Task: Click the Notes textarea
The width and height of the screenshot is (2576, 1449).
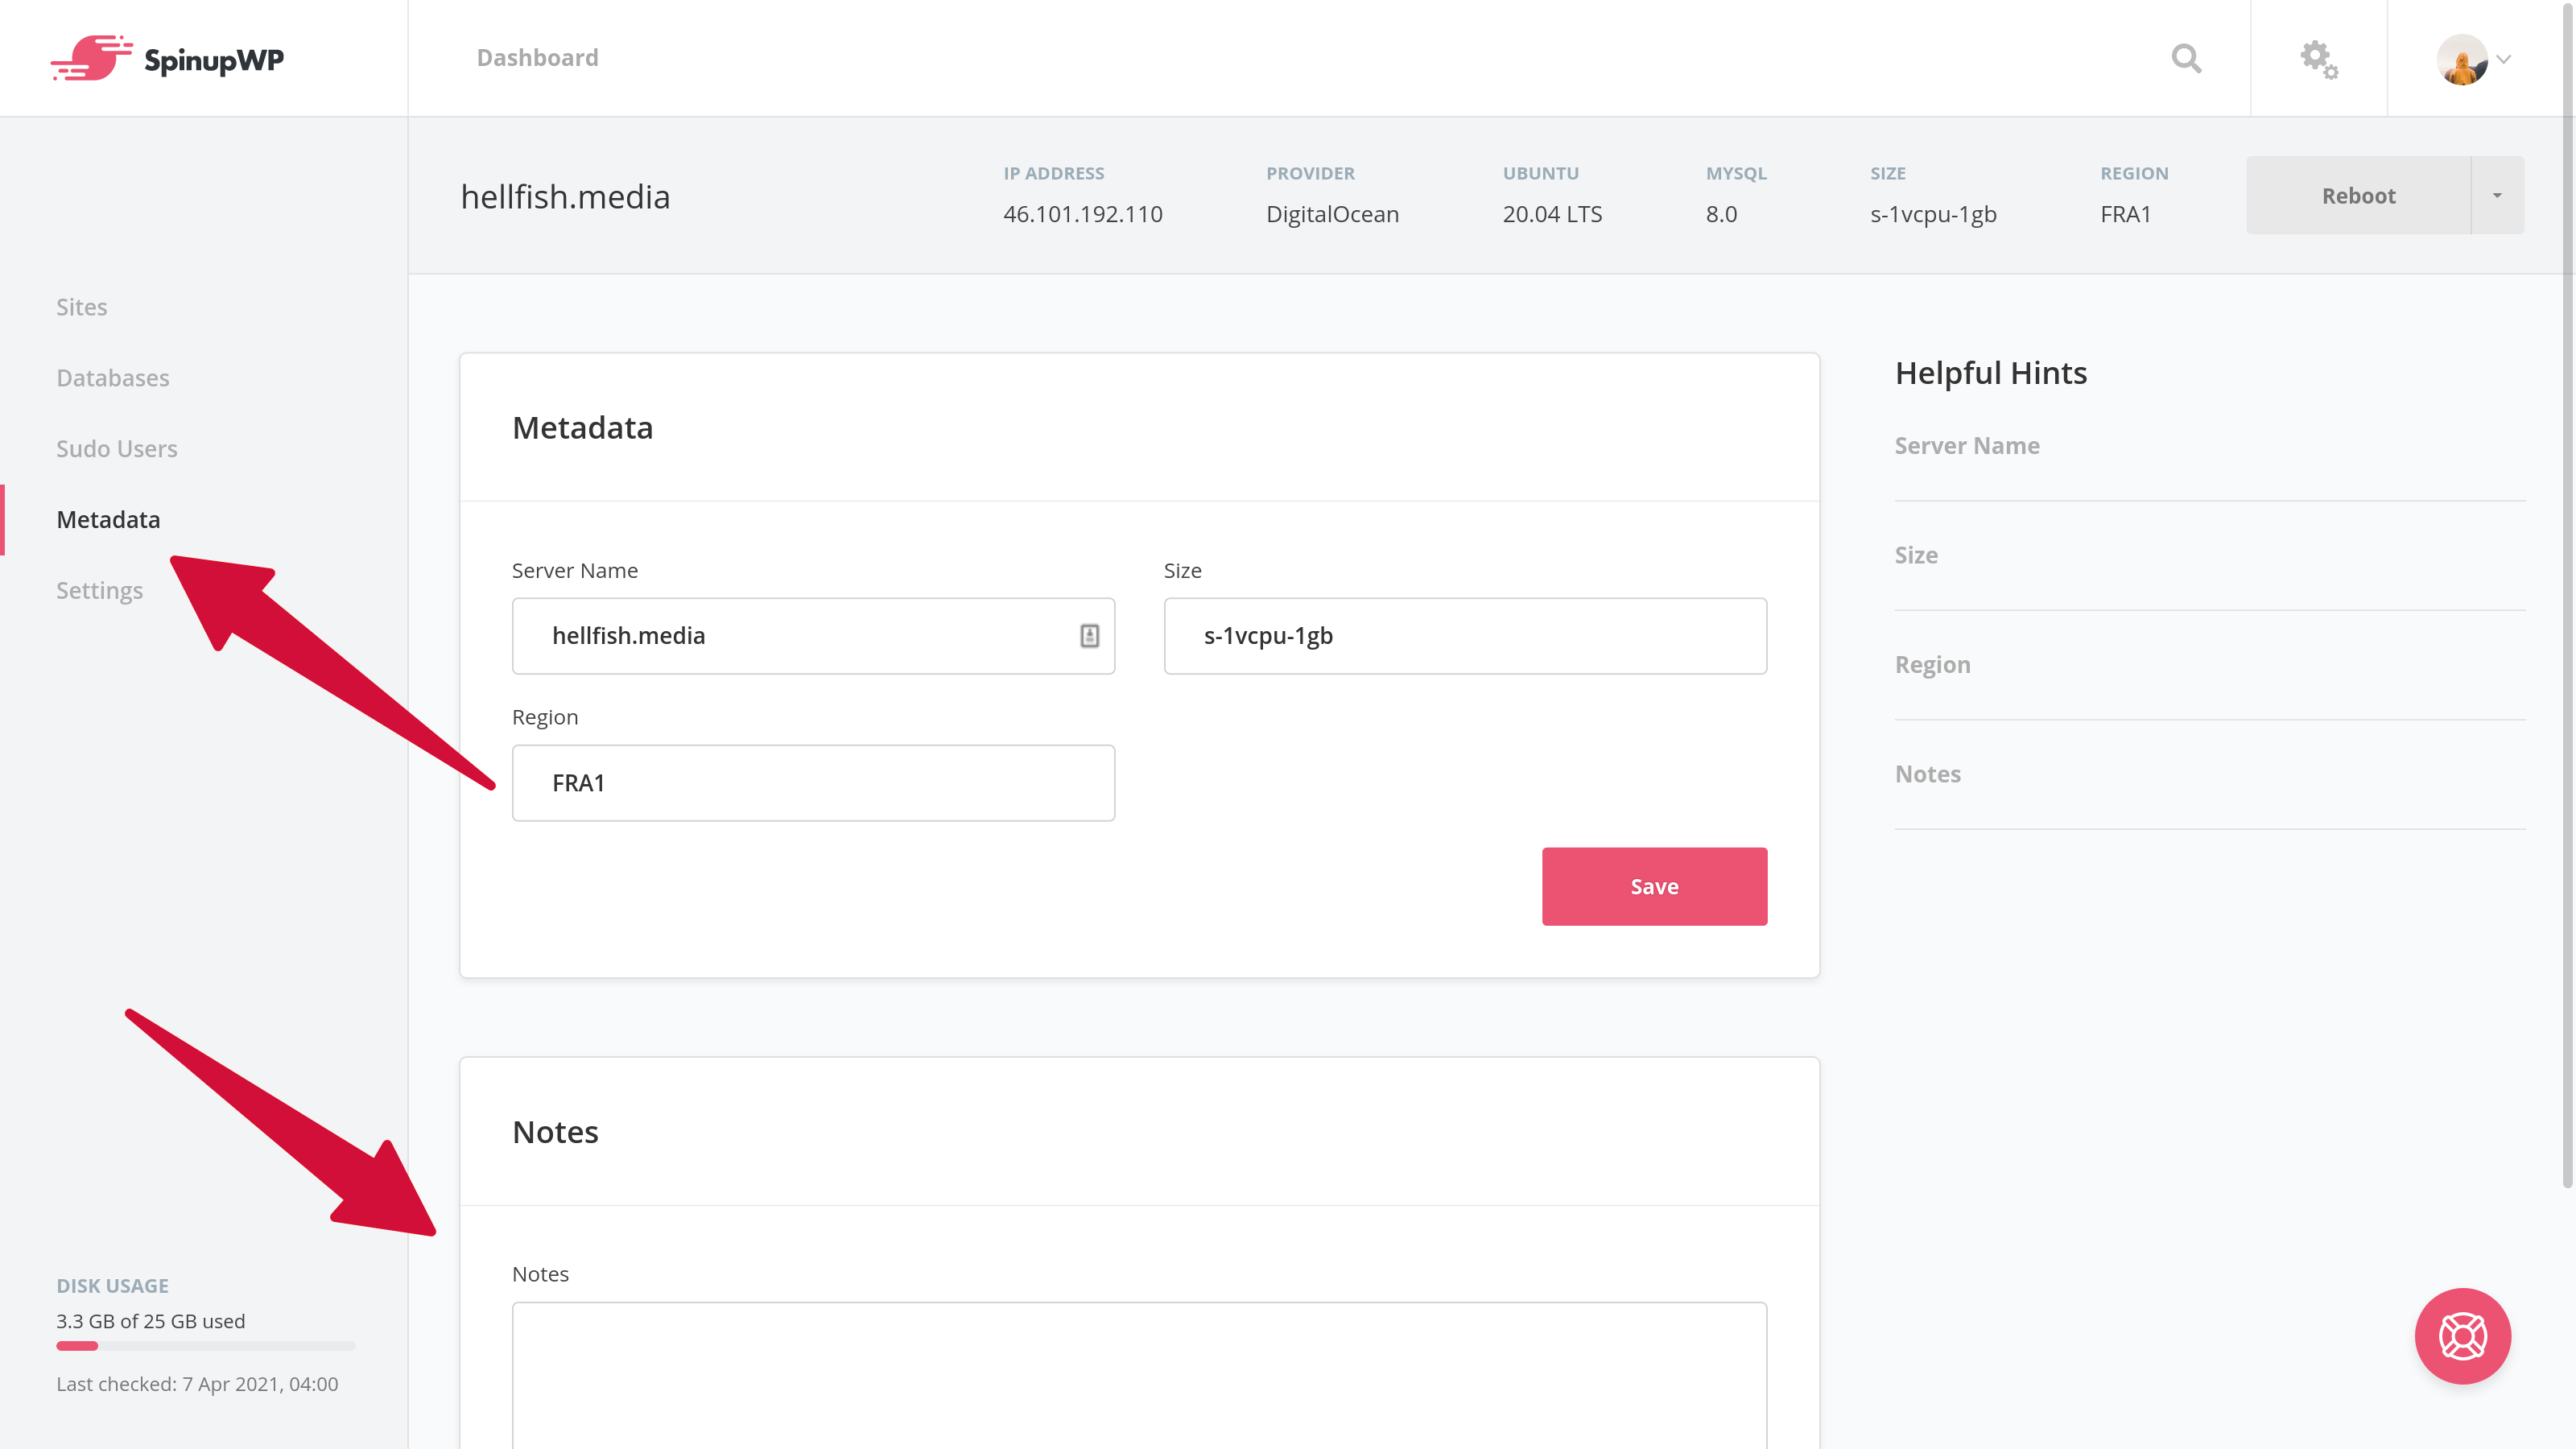Action: 1139,1375
